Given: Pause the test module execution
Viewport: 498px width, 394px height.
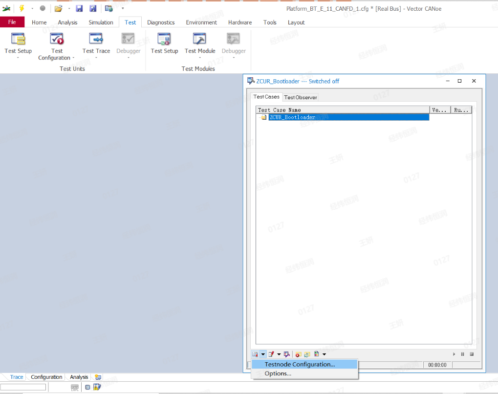Looking at the screenshot, I should 462,354.
